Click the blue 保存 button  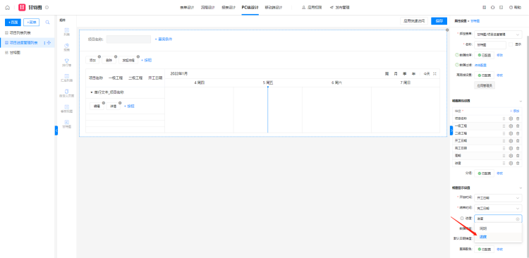(439, 21)
